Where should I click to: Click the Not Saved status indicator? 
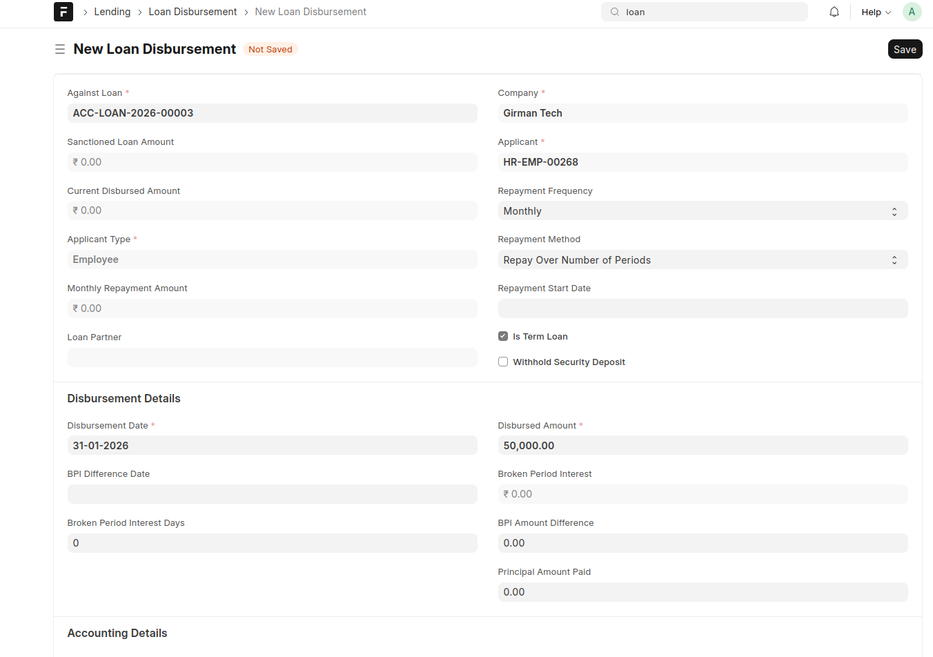point(271,49)
